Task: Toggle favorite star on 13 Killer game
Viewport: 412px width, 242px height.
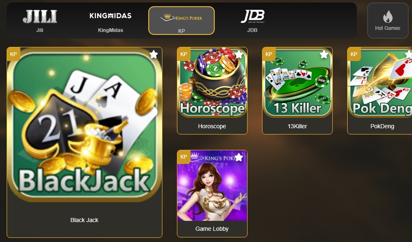Action: (324, 54)
